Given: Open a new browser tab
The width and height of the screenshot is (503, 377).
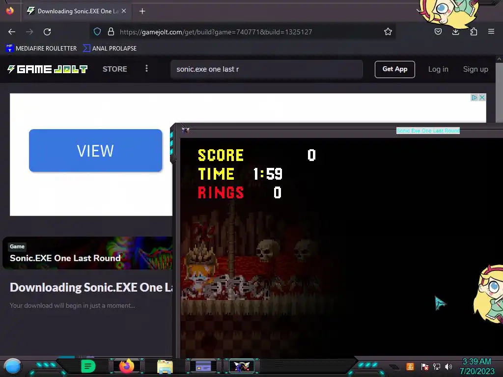Looking at the screenshot, I should pos(142,11).
